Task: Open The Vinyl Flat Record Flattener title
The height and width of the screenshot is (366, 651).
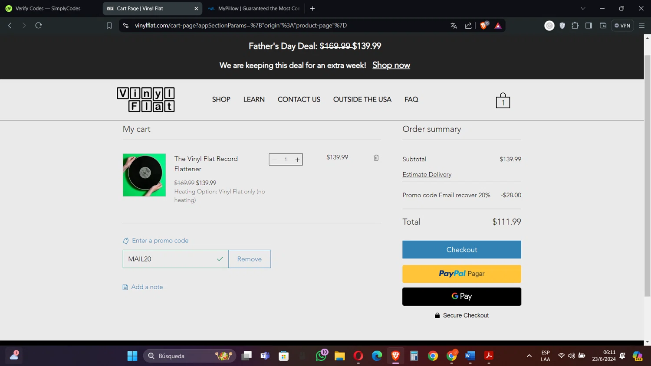Action: click(206, 164)
